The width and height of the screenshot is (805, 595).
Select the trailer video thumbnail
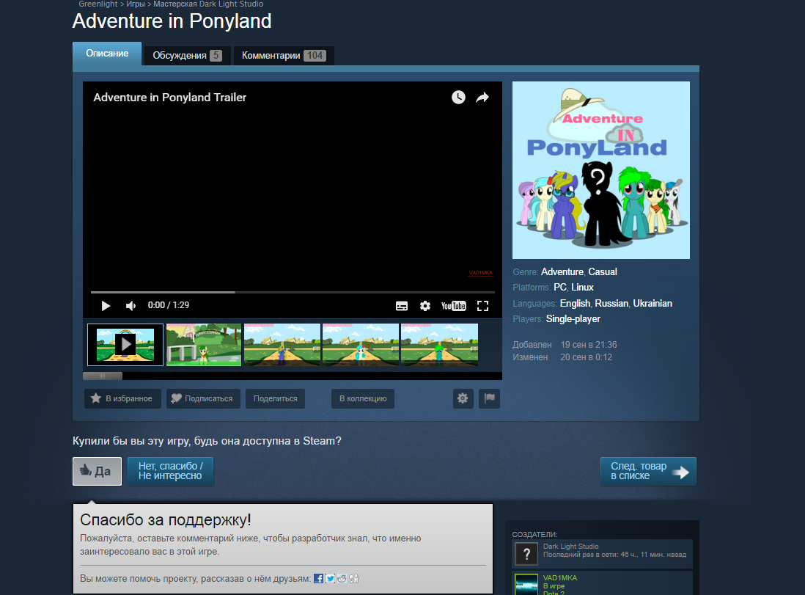[x=125, y=345]
